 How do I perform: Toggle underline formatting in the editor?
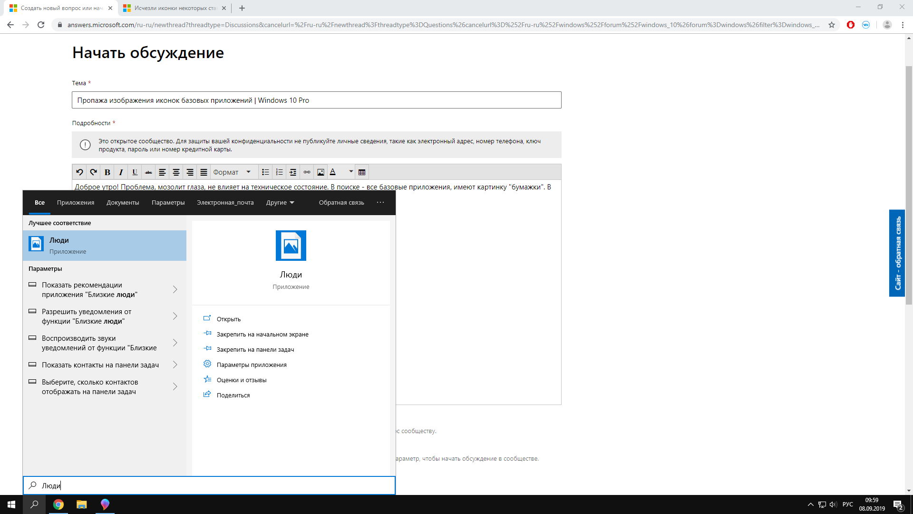pyautogui.click(x=135, y=172)
